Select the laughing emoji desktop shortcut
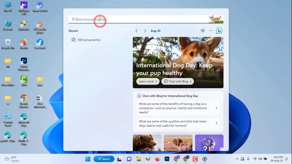 click(x=24, y=26)
